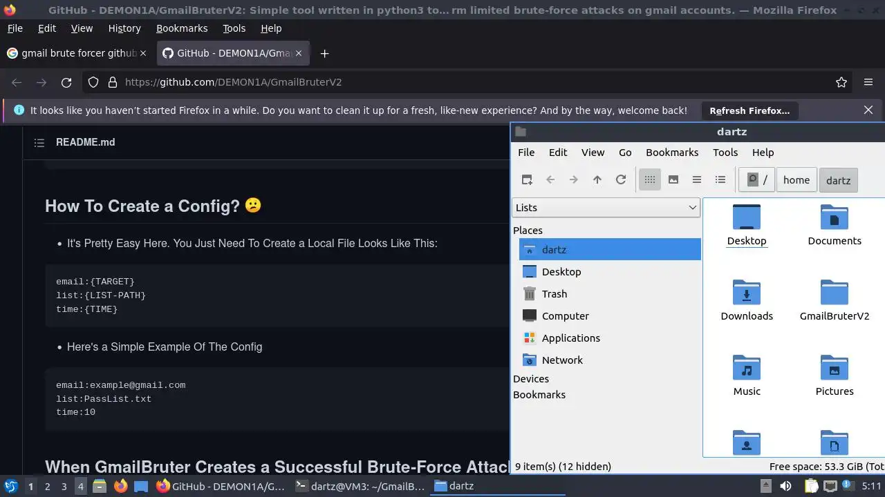Screen dimensions: 885x497
Task: Open the dartz taskbar window entry
Action: (x=498, y=486)
